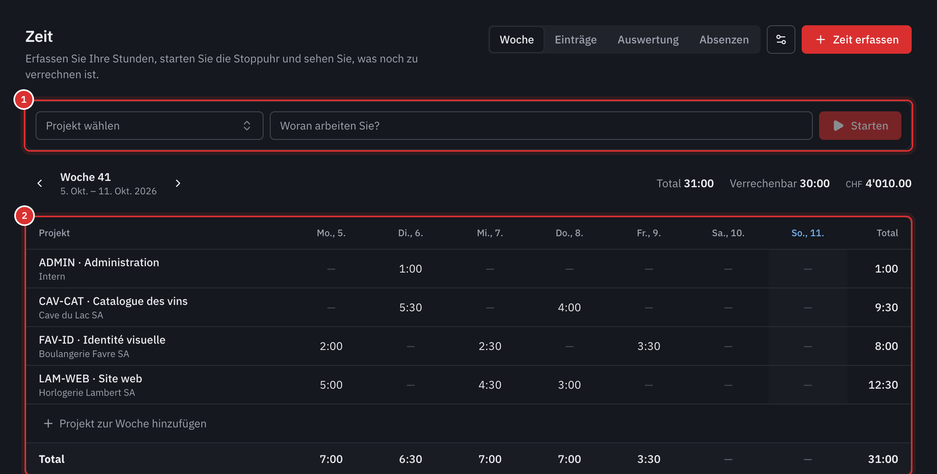This screenshot has width=937, height=474.
Task: Click the Woche 41 heading
Action: (x=85, y=177)
